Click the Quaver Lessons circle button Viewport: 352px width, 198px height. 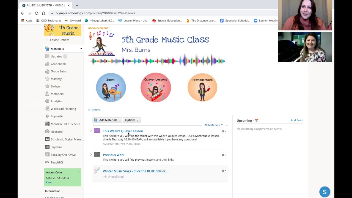[x=156, y=87]
